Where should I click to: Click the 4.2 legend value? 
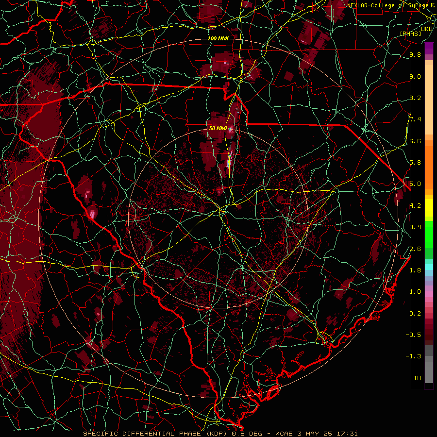(415, 206)
